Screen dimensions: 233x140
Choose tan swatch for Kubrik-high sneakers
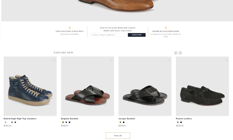click(x=6, y=122)
